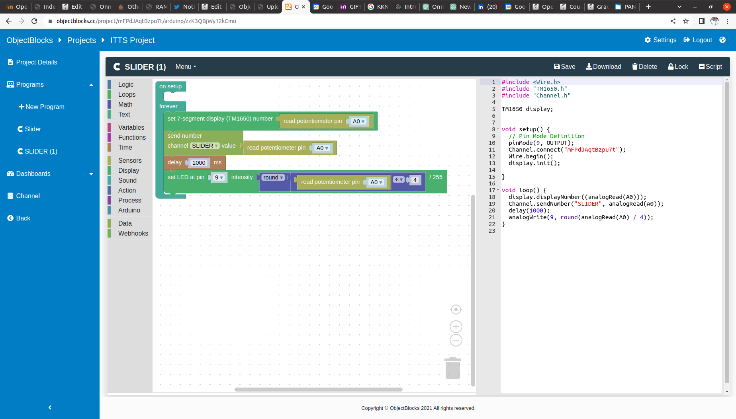
Task: Toggle the Script code view
Action: click(710, 67)
